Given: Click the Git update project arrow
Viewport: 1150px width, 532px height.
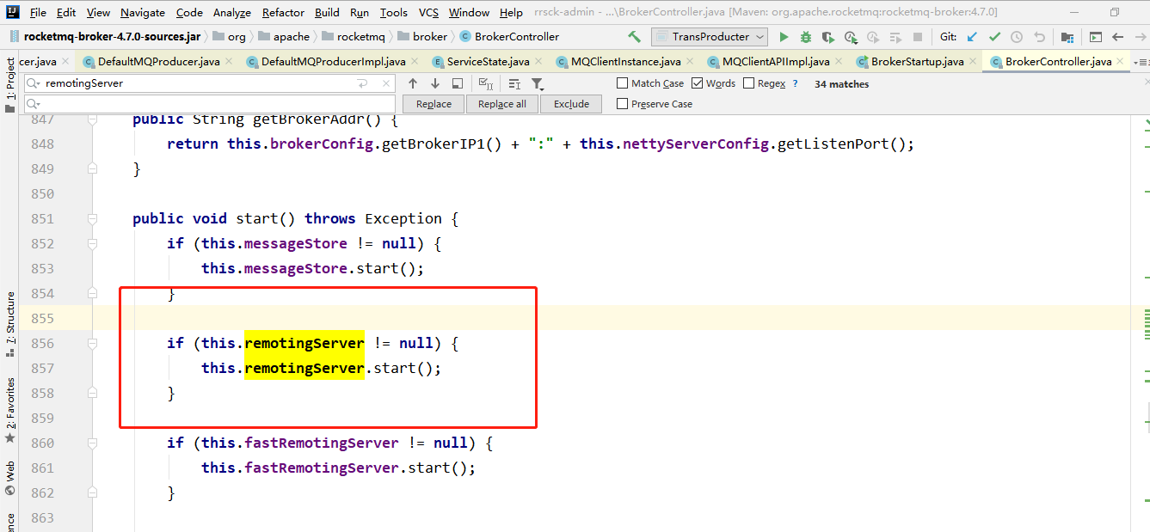Looking at the screenshot, I should (973, 37).
